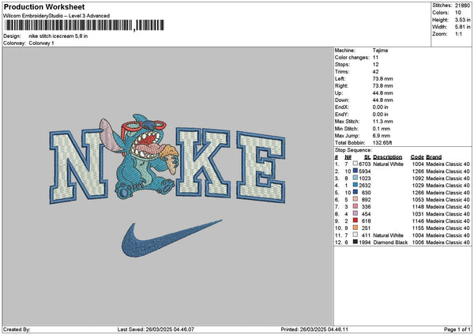Click the Brand column header
Screen dimensions: 474x335
434,157
